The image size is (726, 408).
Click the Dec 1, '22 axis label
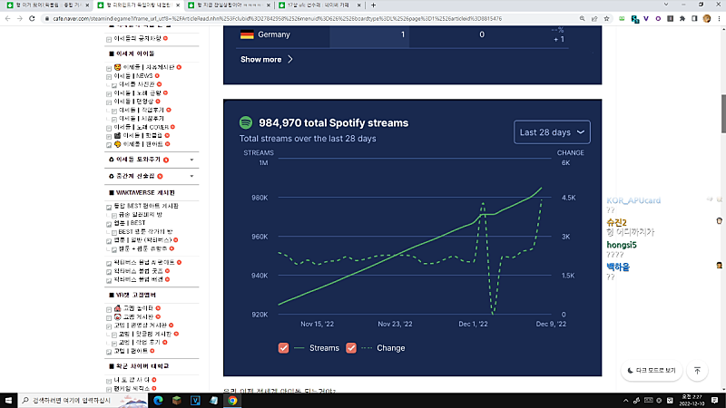(473, 324)
